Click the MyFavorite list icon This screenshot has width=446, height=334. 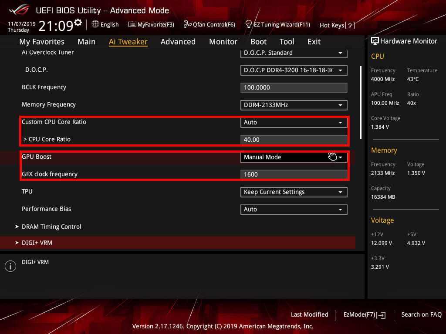132,24
